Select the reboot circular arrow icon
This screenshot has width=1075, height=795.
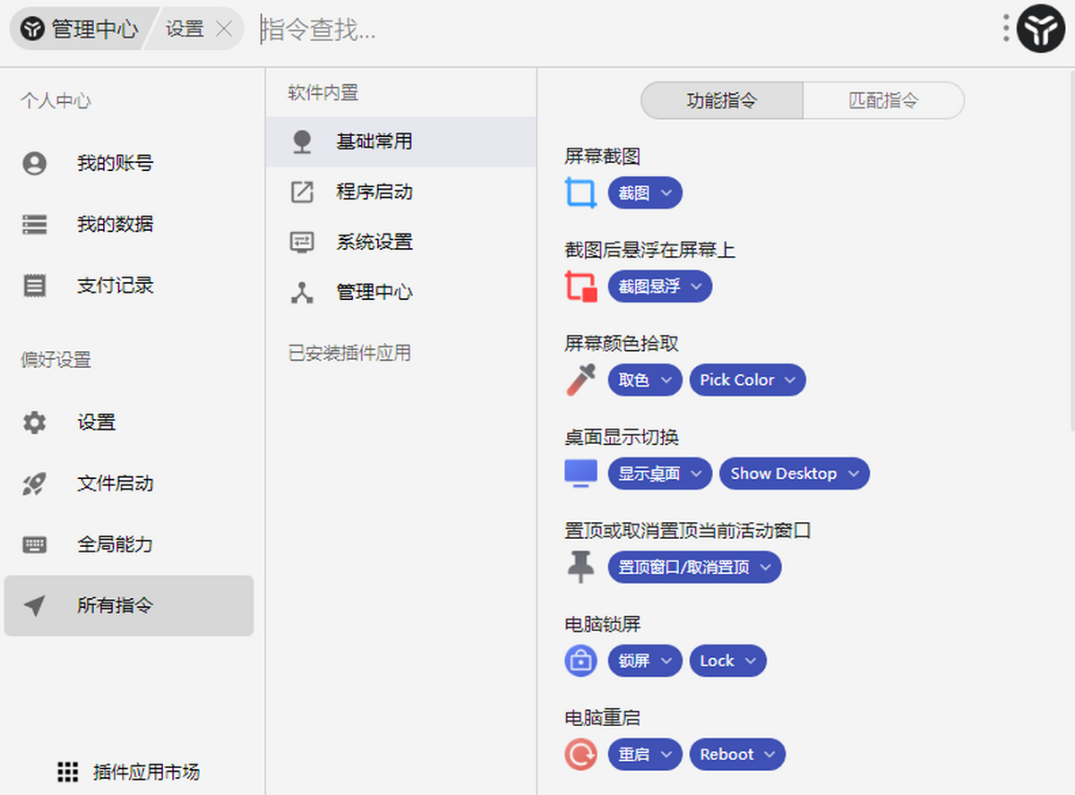coord(580,754)
